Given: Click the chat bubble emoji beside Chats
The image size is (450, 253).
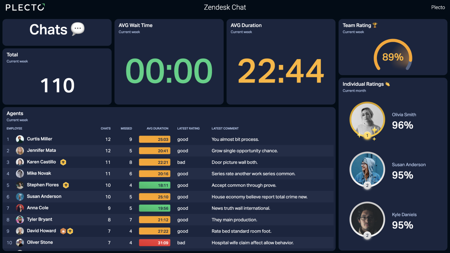Looking at the screenshot, I should pyautogui.click(x=78, y=29).
